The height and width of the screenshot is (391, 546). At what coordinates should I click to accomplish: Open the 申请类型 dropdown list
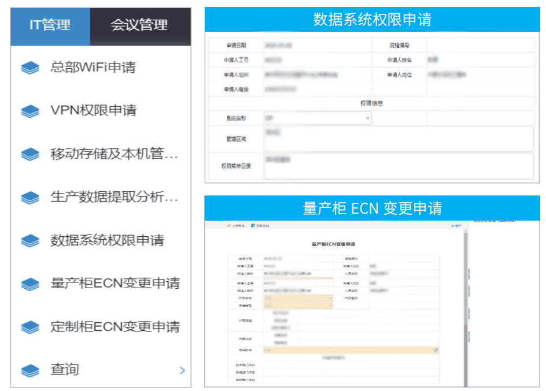(x=331, y=305)
